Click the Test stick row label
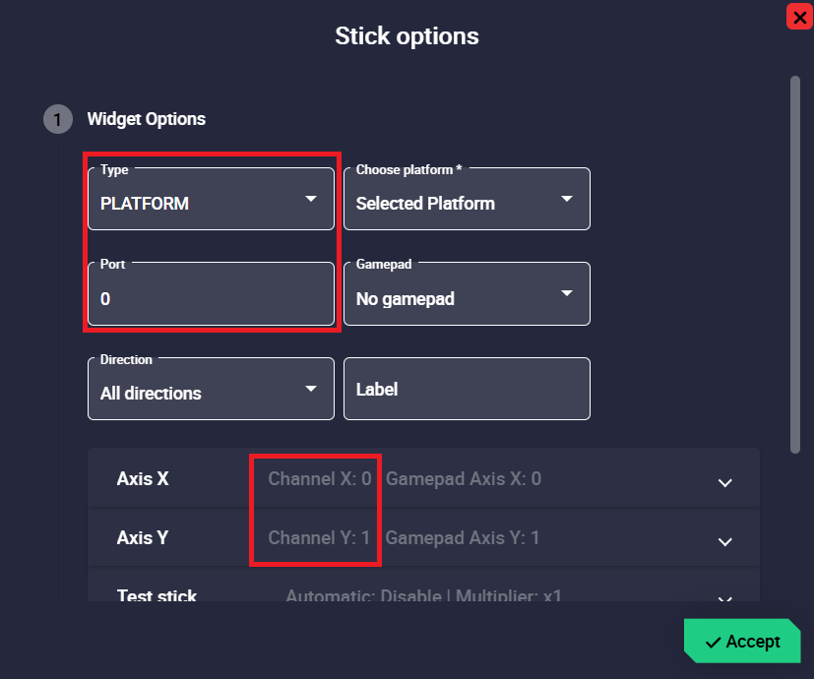Screen dimensions: 814x679 coord(157,596)
